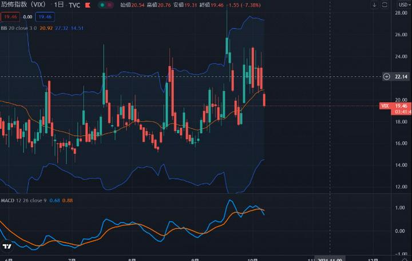Click the blue 0.68 MACD value
This screenshot has height=261, width=412.
[x=54, y=200]
